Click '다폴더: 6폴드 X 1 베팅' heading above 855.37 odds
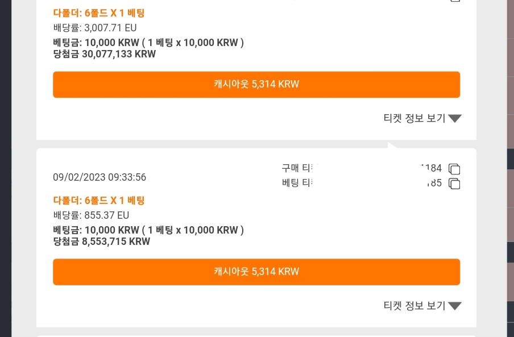514x337 pixels. point(99,200)
